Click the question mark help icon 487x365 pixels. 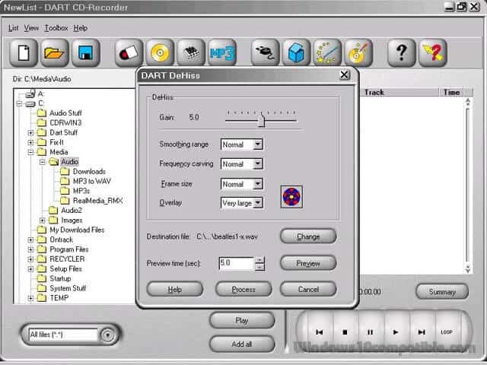tap(402, 53)
